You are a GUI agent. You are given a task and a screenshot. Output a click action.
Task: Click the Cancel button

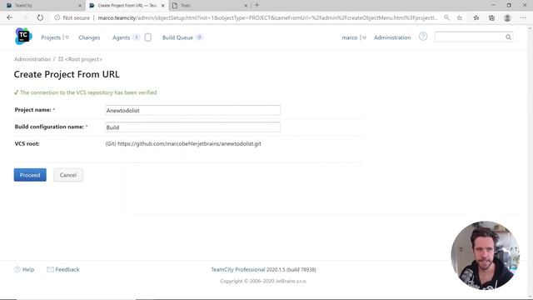[68, 175]
